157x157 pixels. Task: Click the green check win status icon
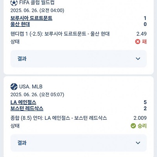pos(133,126)
